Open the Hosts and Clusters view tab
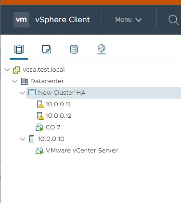This screenshot has width=181, height=203. tap(19, 49)
